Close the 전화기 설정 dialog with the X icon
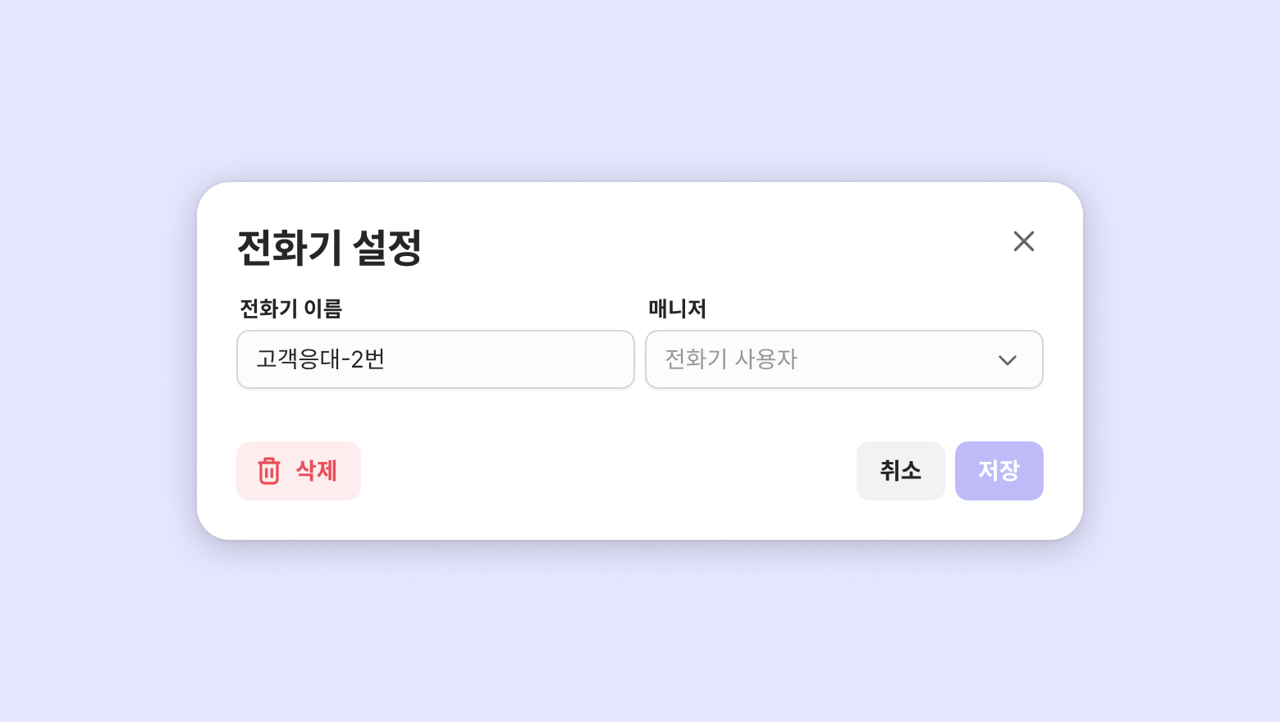 [1023, 241]
